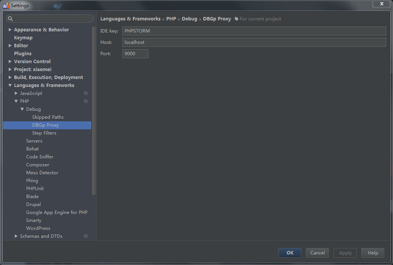Click the project-level icon beside JavaScript
Viewport: 393px width, 265px height.
coord(86,93)
